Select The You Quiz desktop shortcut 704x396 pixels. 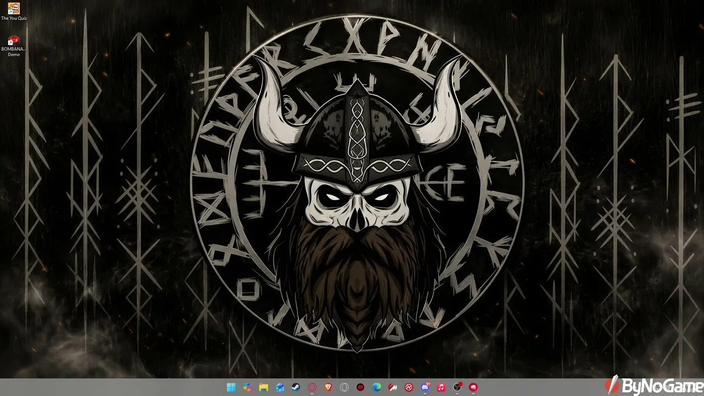14,12
